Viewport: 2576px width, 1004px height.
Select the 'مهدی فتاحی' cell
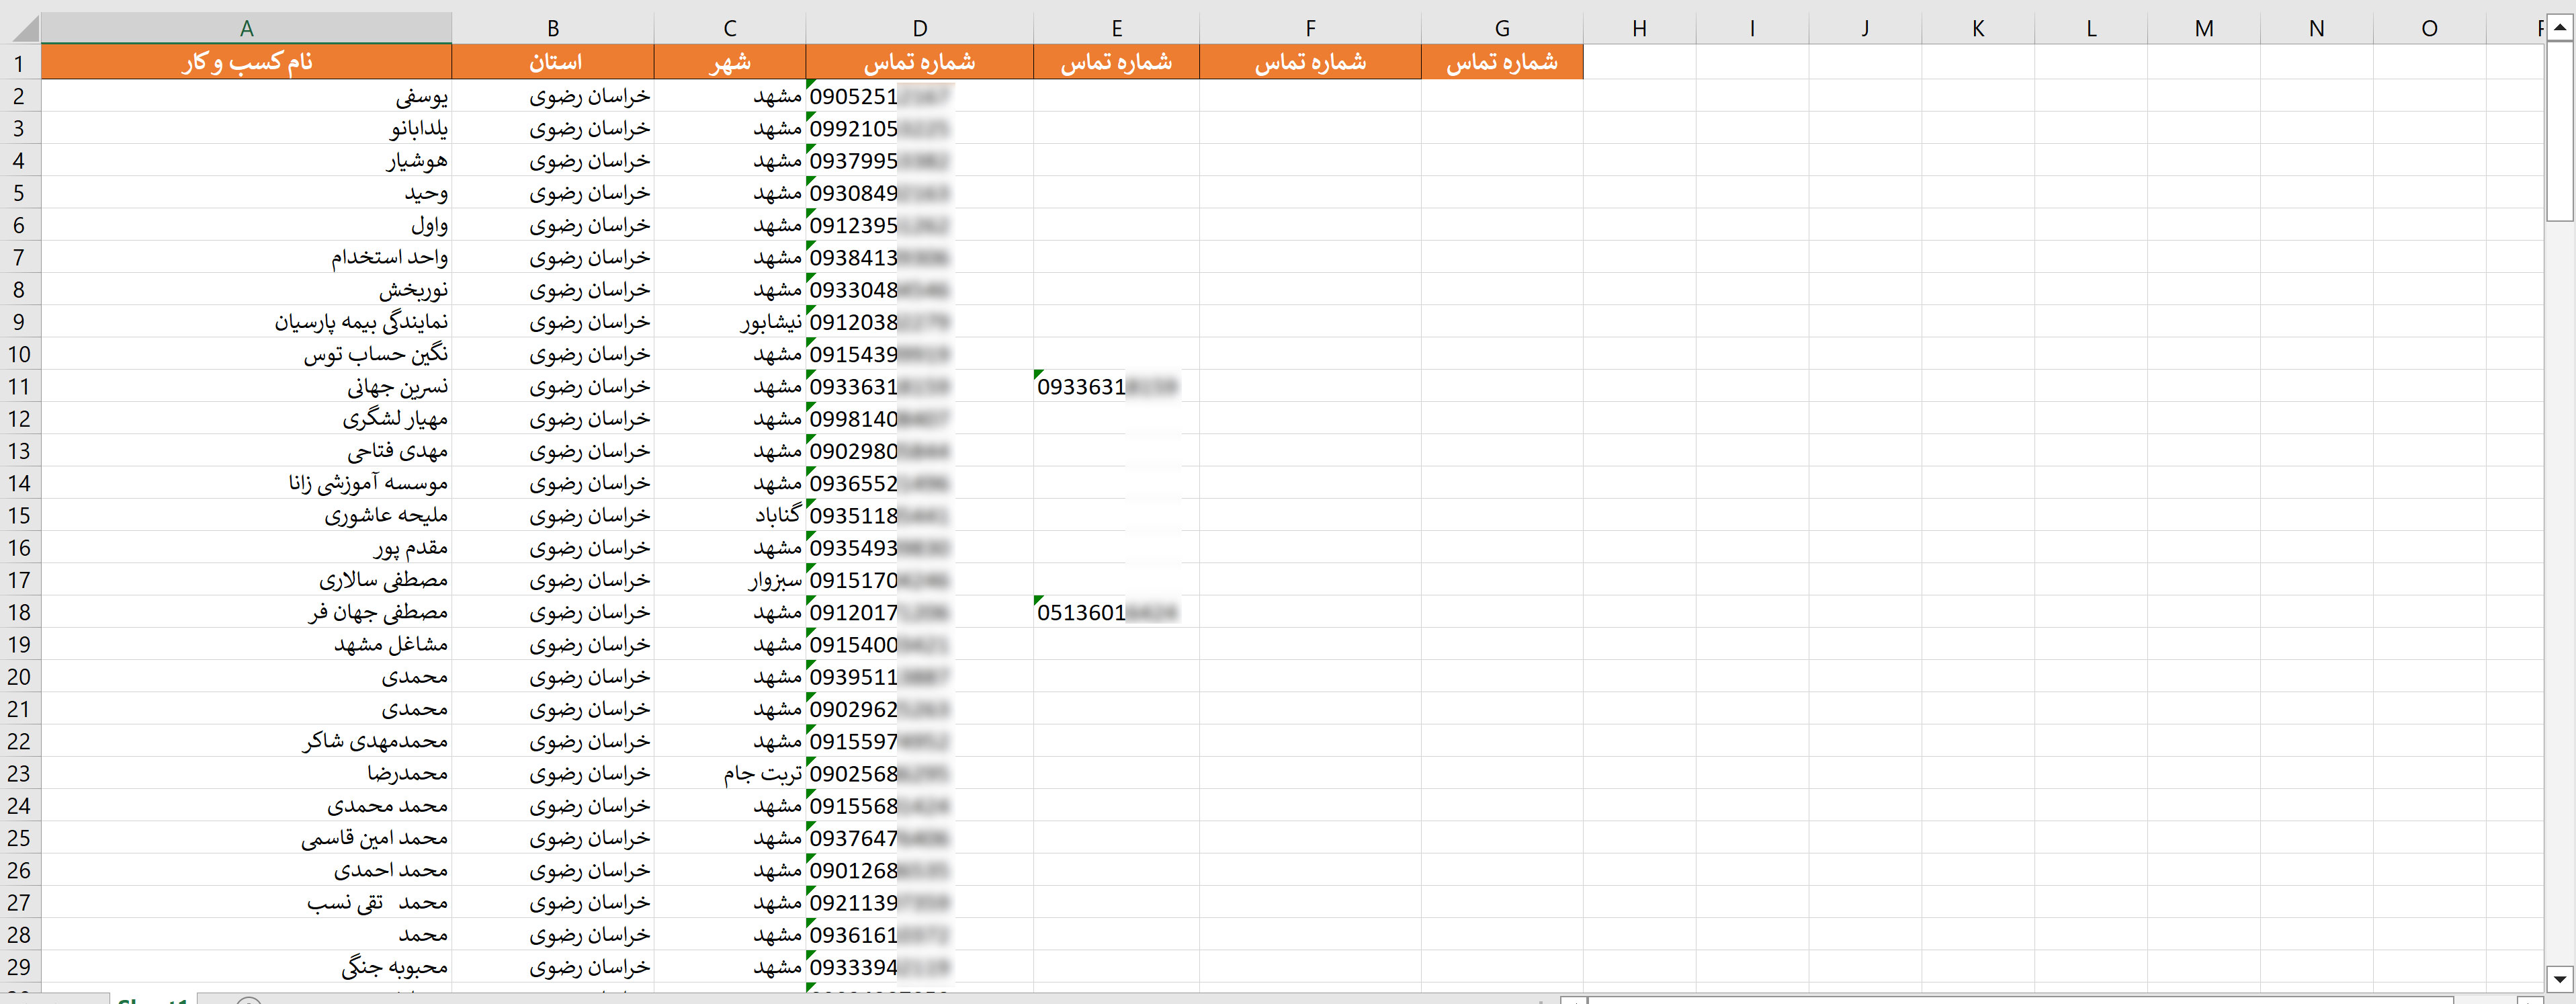tap(246, 451)
